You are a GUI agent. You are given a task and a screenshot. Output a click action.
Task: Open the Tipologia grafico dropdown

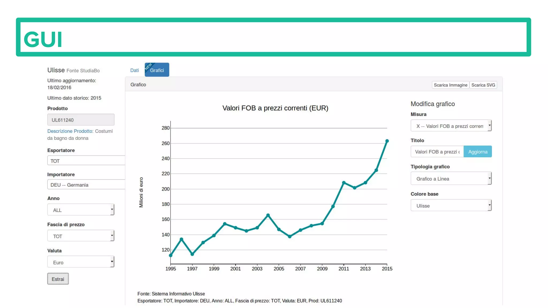click(x=451, y=179)
